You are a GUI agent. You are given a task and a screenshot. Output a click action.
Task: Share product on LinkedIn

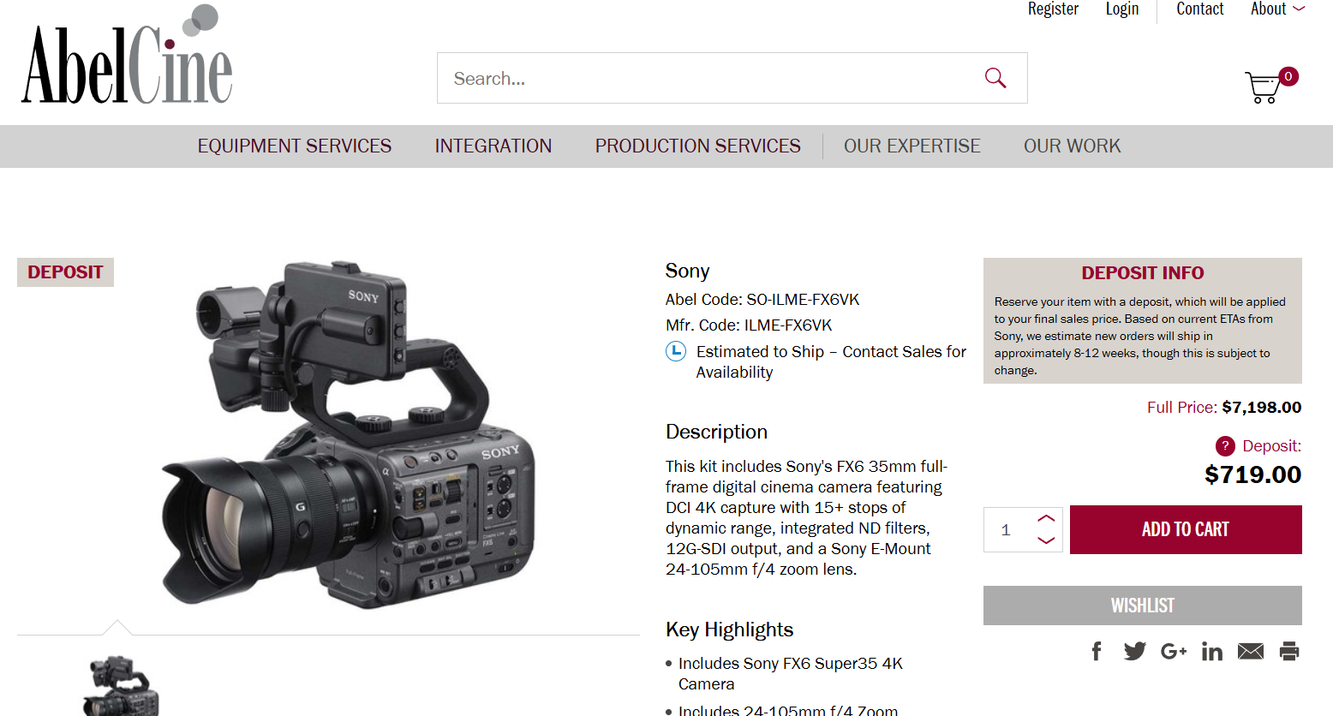tap(1211, 652)
